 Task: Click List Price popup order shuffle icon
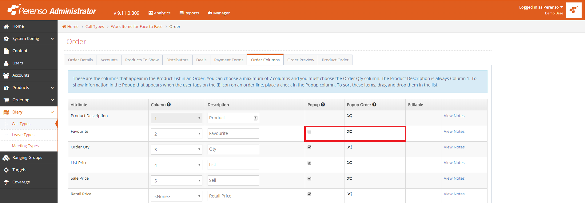[349, 163]
